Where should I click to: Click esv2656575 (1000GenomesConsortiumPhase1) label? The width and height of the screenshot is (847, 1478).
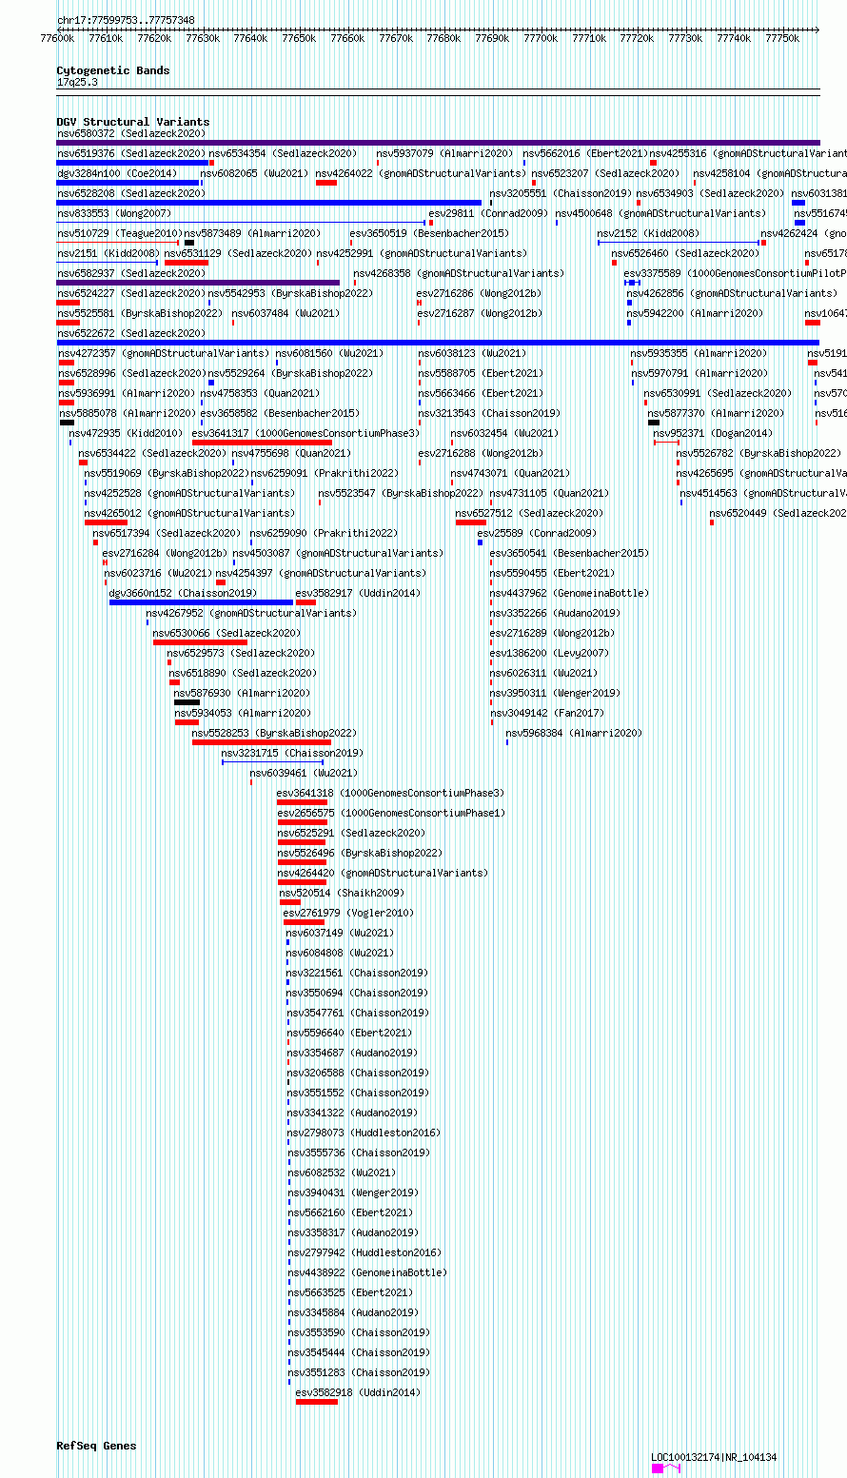click(x=391, y=813)
